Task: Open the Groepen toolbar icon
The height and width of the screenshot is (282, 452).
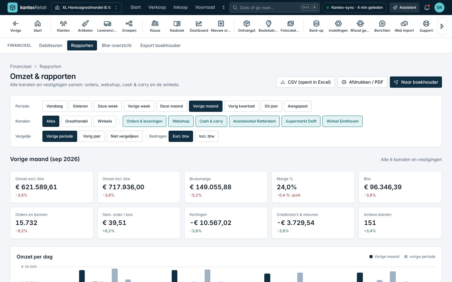Action: point(129,26)
